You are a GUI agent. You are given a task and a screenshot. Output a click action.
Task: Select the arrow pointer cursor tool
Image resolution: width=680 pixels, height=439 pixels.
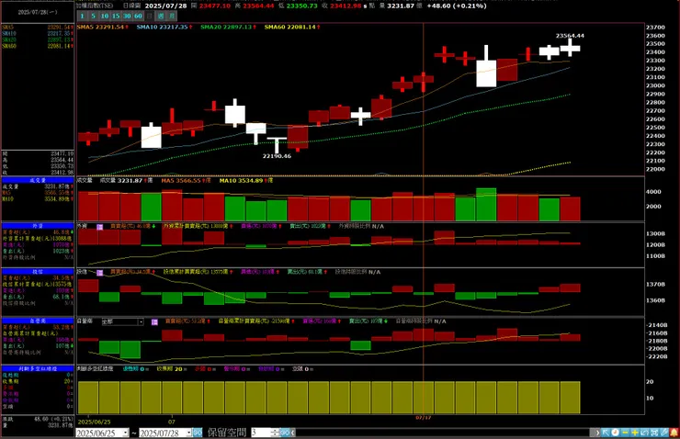point(606,433)
